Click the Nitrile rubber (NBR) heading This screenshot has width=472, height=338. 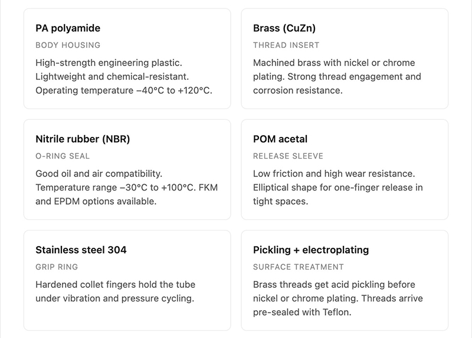(83, 139)
